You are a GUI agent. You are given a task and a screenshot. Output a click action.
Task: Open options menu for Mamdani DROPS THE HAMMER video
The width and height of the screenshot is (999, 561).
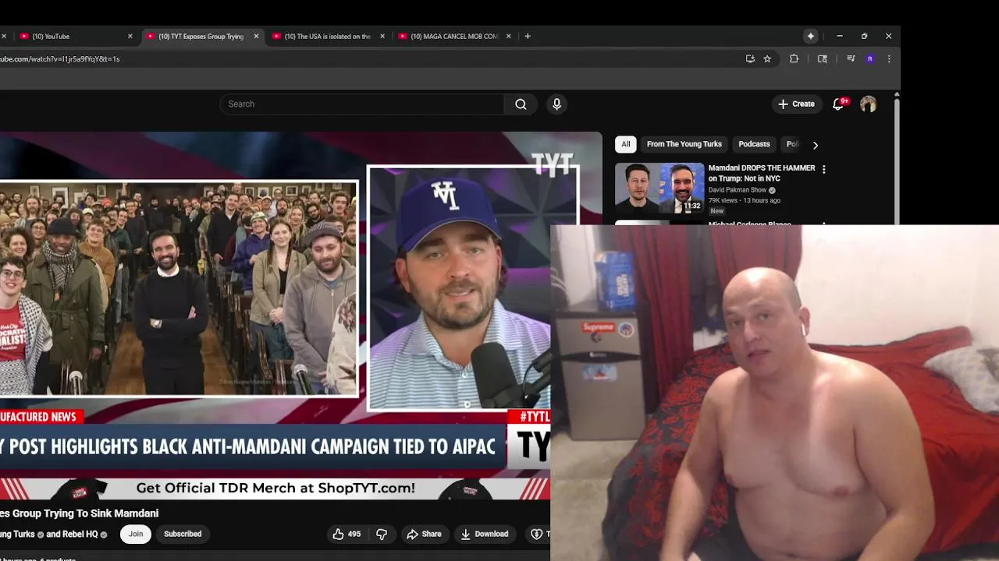point(823,169)
